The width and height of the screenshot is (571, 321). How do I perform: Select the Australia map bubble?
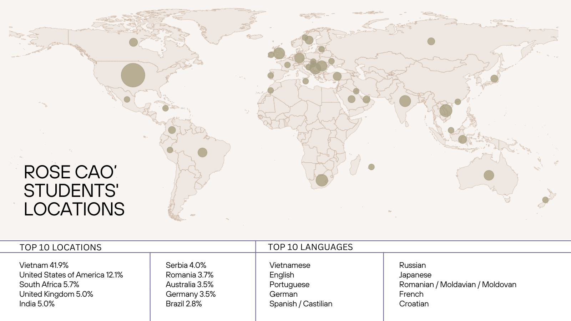point(489,175)
